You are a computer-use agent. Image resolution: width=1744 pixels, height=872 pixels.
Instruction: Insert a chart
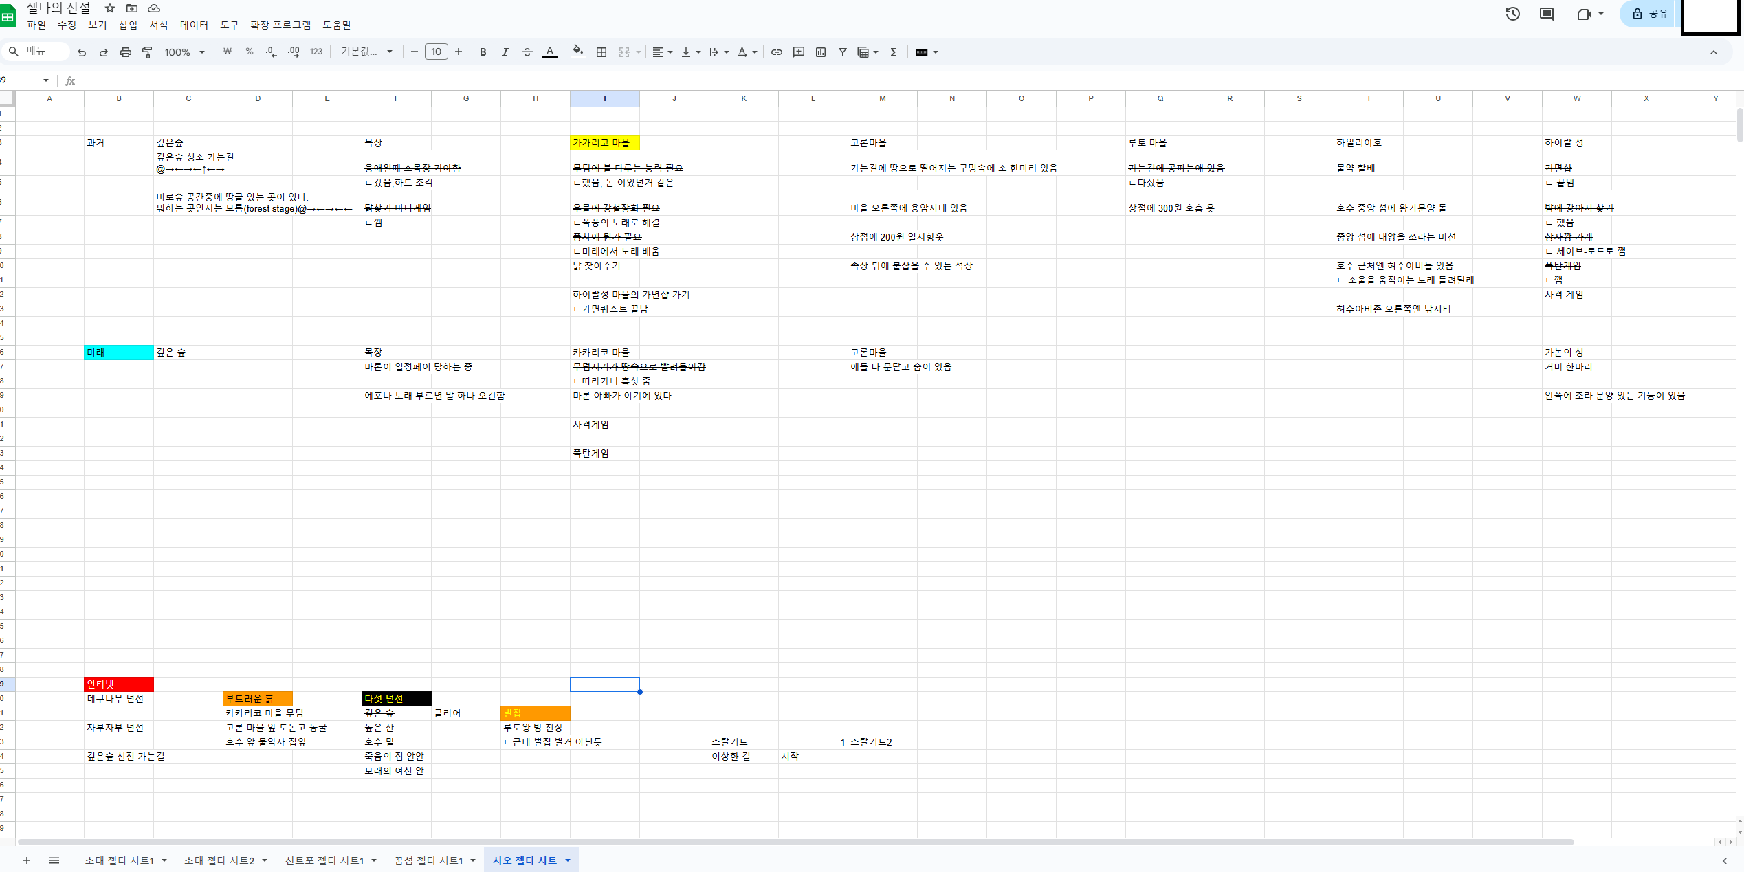tap(821, 52)
